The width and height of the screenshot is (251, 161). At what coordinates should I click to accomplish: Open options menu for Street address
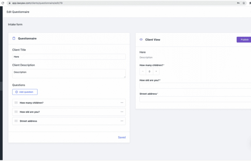point(122,121)
